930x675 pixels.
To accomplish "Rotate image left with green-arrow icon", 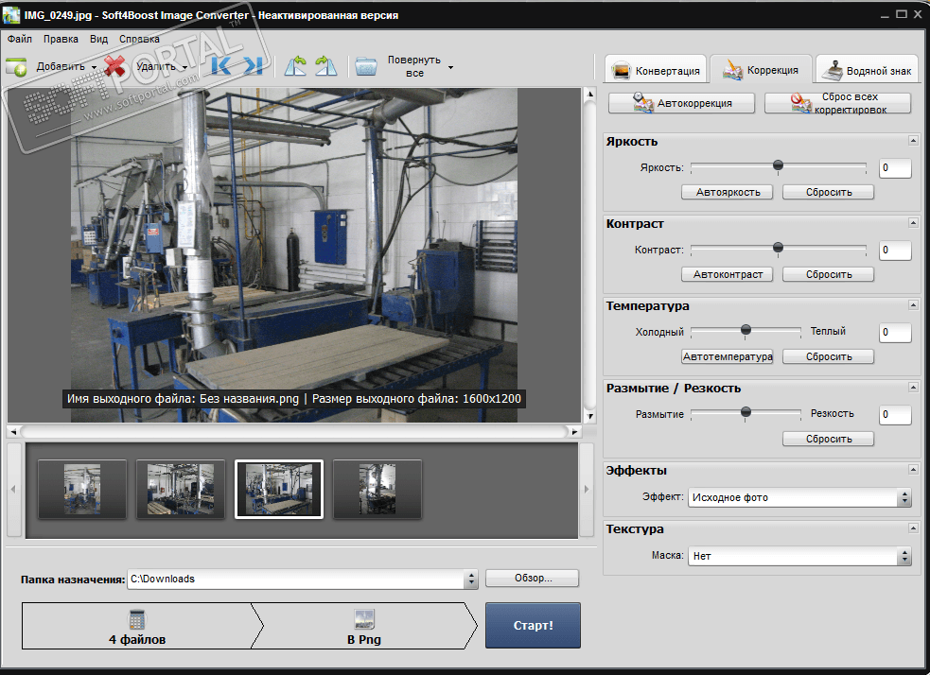I will 296,66.
